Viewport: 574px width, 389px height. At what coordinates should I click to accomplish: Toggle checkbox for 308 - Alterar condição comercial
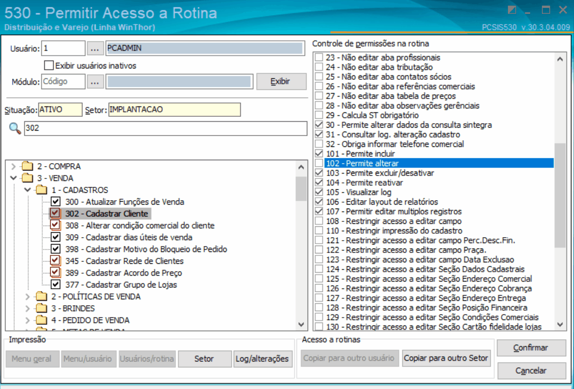point(55,225)
